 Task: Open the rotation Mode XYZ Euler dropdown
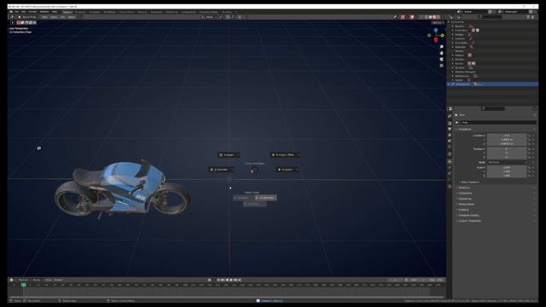pyautogui.click(x=507, y=162)
